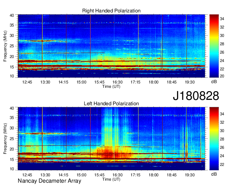Click the 12:45 tick under Right Handed plot
This screenshot has height=185, width=228.
27,82
